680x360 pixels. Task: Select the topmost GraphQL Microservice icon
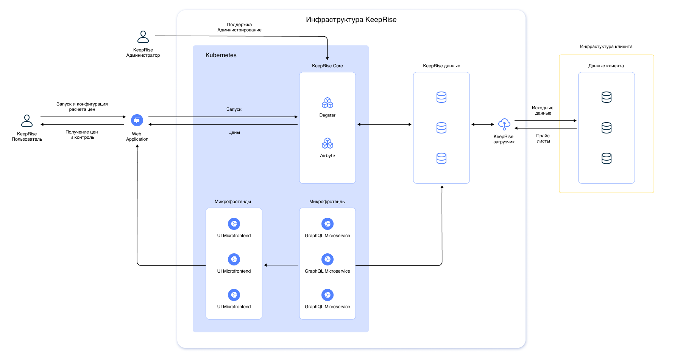point(328,224)
